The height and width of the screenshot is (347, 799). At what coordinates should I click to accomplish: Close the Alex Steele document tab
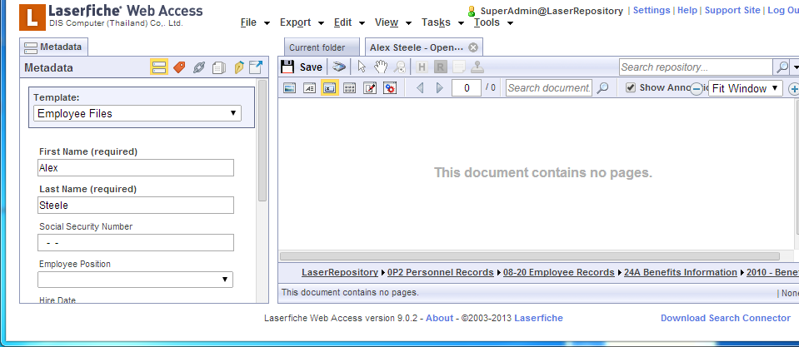473,47
